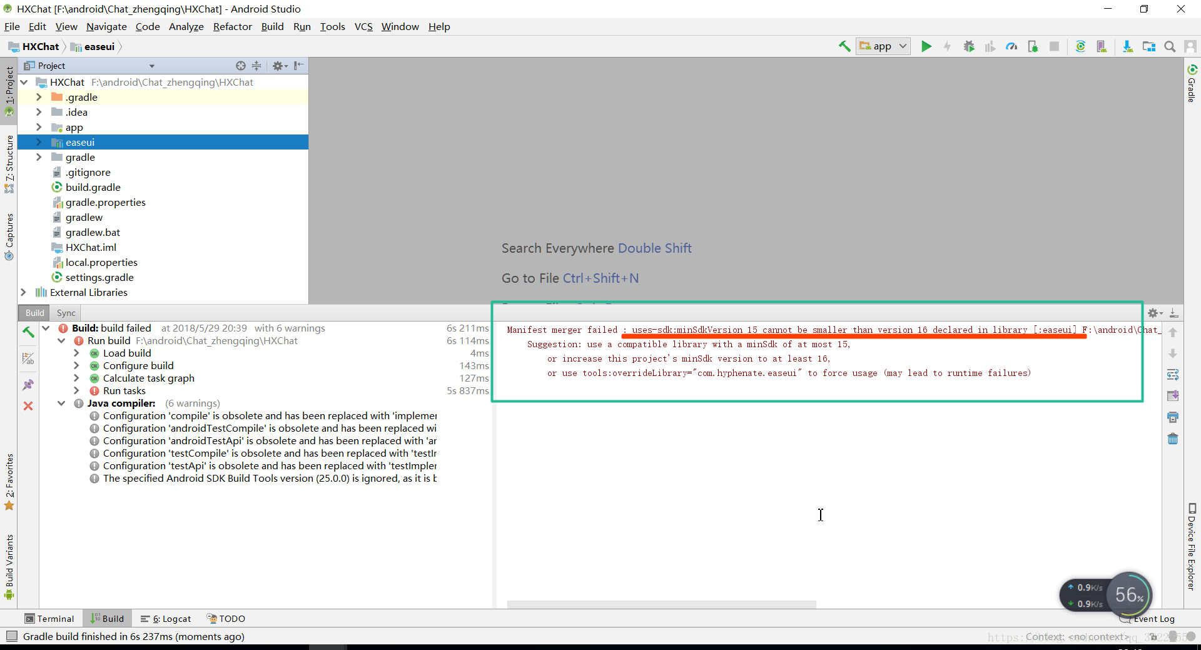Toggle soft-wrap icon in console toolbar
The image size is (1201, 650).
(1173, 375)
